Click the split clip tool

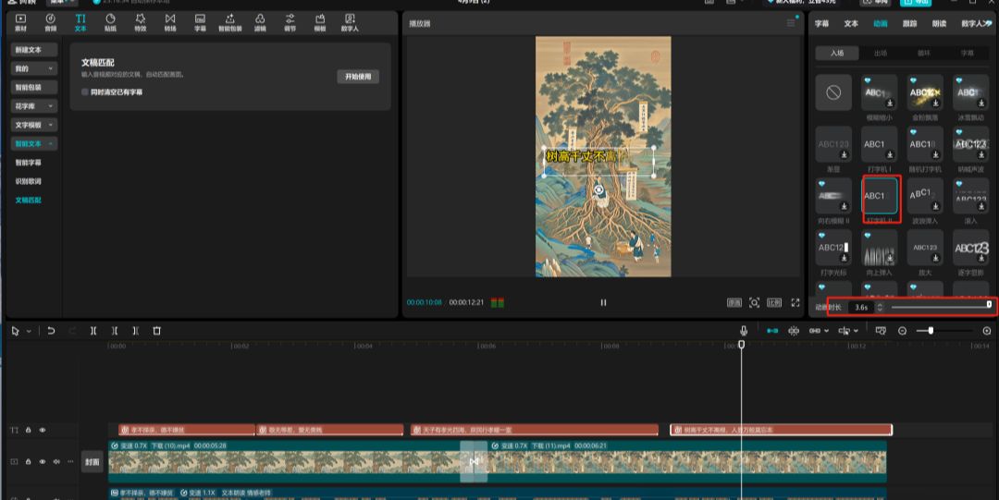93,331
